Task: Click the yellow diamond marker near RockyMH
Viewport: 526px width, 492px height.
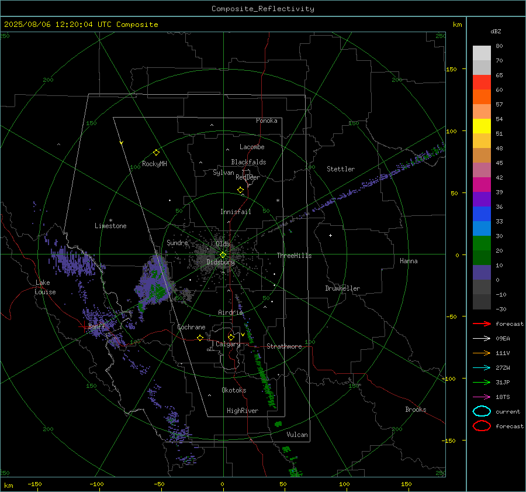Action: pos(156,153)
